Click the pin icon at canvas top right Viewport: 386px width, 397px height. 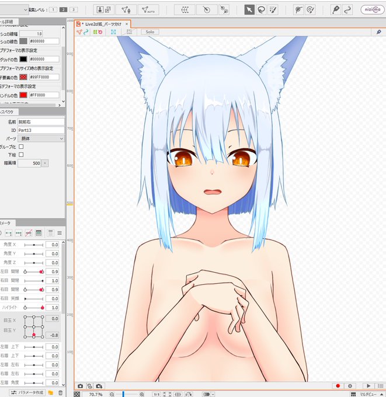tap(378, 32)
